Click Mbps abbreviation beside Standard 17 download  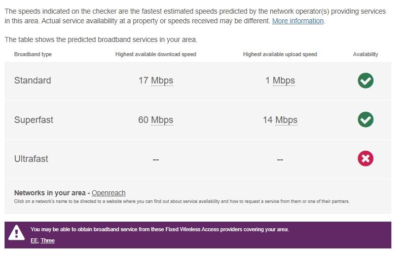pyautogui.click(x=162, y=80)
